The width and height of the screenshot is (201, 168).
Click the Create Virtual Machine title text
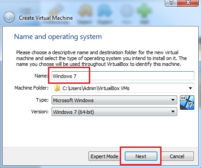pyautogui.click(x=46, y=18)
